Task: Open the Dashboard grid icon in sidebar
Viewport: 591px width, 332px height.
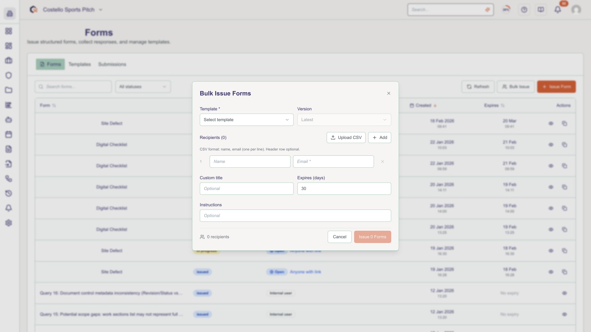Action: [x=9, y=31]
